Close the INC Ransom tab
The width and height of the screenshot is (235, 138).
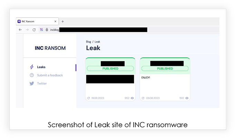click(55, 21)
